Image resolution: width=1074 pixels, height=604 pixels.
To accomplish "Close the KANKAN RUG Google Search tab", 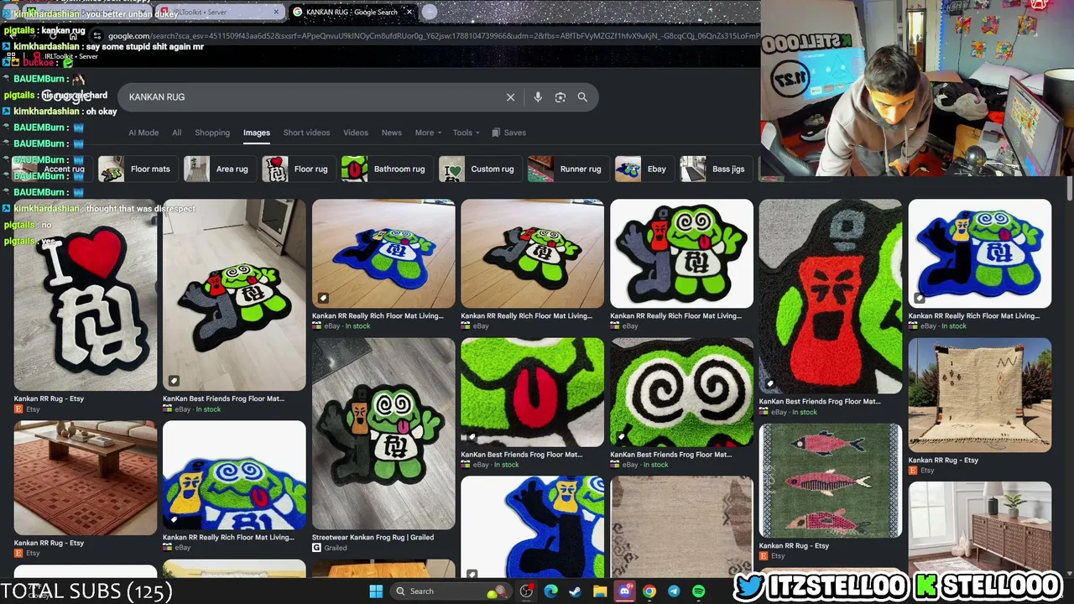I will tap(409, 12).
